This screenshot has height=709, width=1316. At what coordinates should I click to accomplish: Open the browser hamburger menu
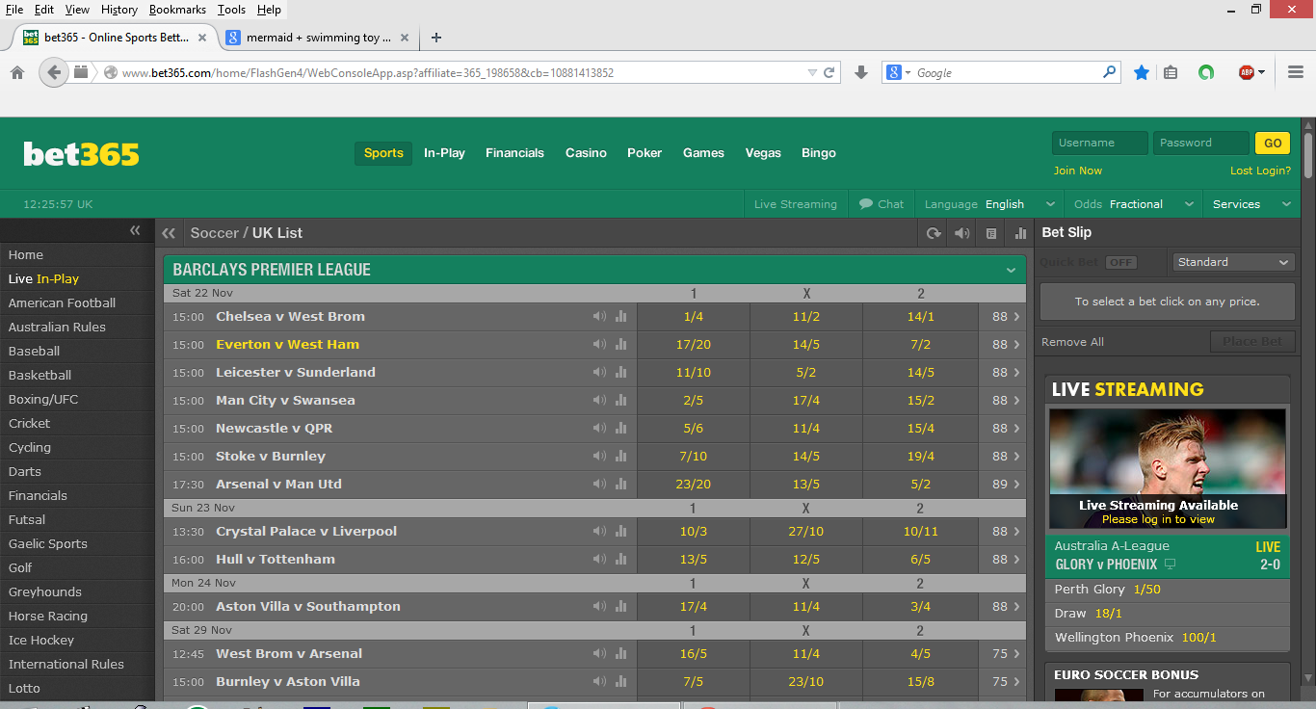1295,72
